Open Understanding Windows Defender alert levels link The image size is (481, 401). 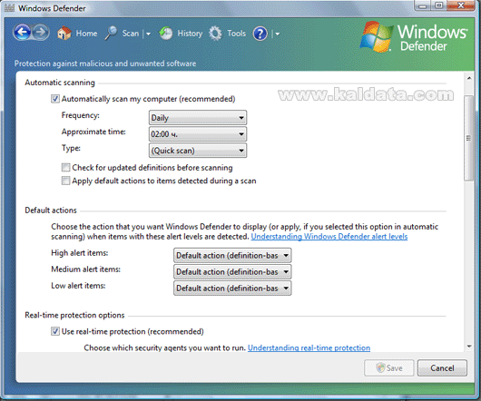(329, 237)
